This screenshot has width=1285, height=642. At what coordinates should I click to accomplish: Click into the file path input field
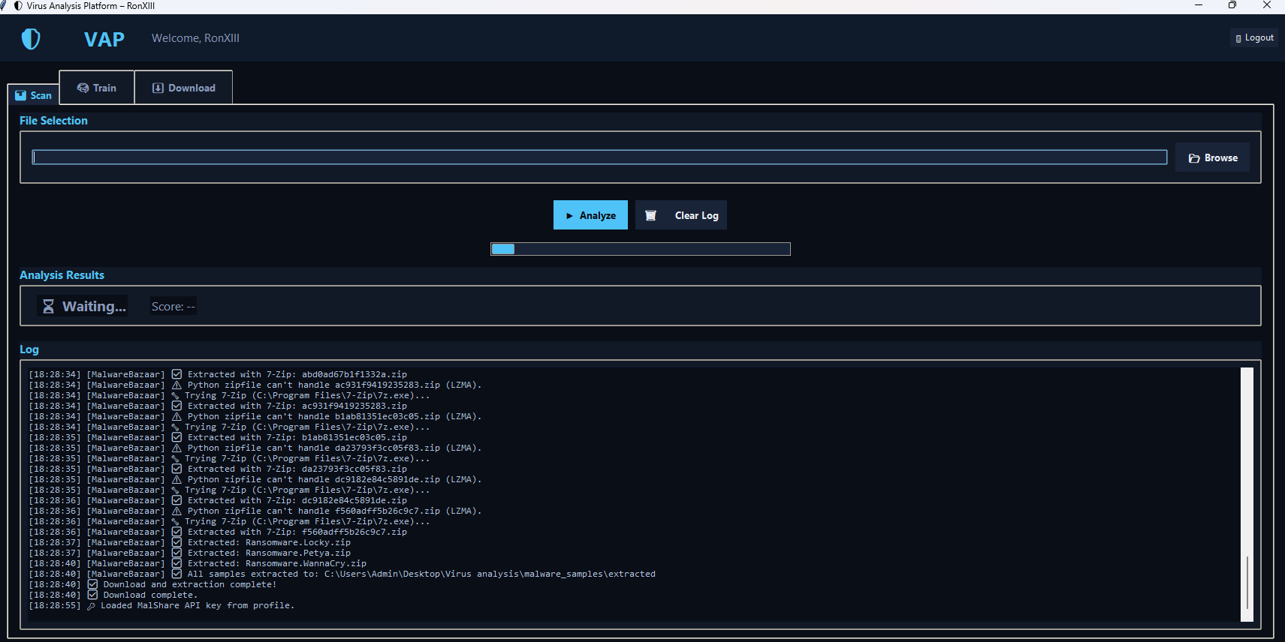click(599, 157)
